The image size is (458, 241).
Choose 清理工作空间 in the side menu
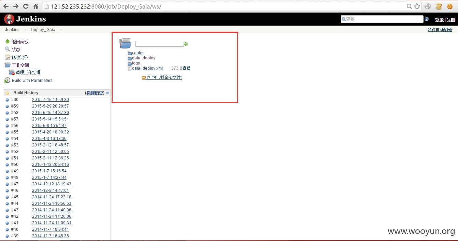point(28,72)
